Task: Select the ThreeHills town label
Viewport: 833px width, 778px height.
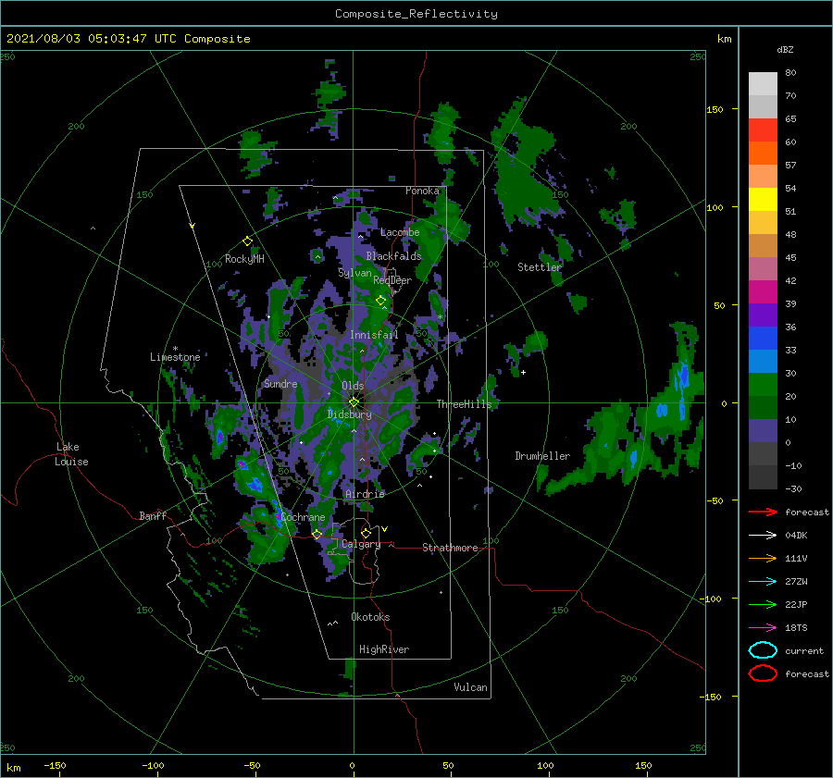Action: pos(464,404)
